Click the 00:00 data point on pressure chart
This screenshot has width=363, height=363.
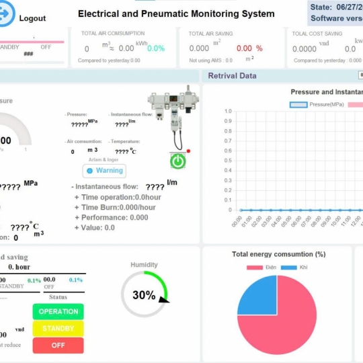pos(241,210)
